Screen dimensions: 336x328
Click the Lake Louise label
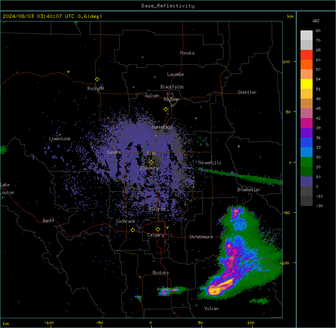(x=7, y=189)
